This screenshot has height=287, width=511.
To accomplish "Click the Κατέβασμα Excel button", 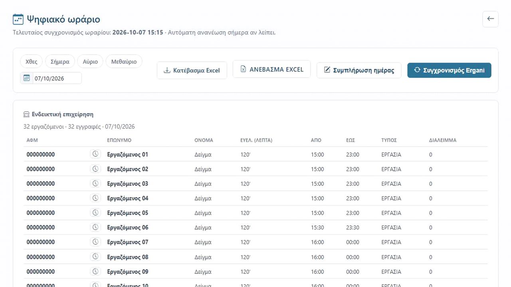I will click(192, 70).
